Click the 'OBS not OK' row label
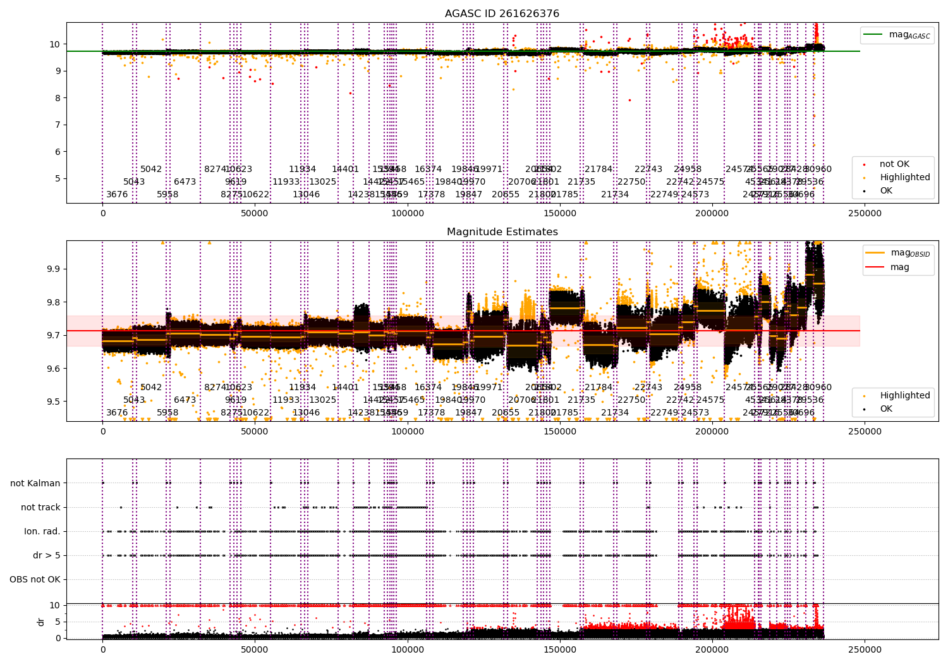The width and height of the screenshot is (948, 664). (x=35, y=579)
